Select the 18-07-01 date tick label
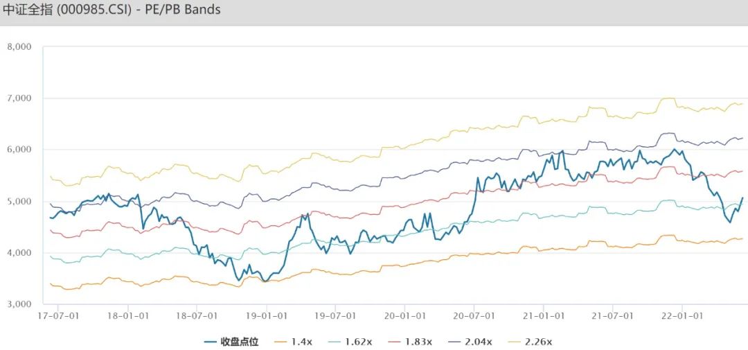Screen dimensions: 748x350 (197, 315)
